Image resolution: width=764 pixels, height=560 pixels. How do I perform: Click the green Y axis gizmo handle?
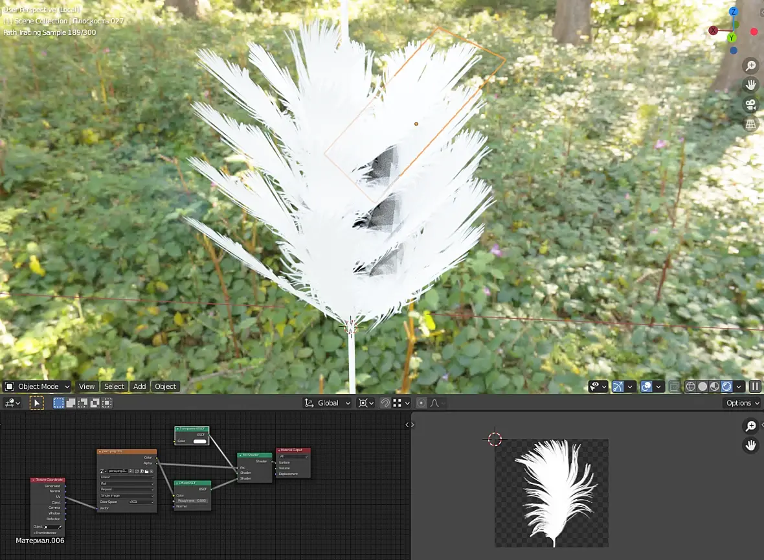731,38
